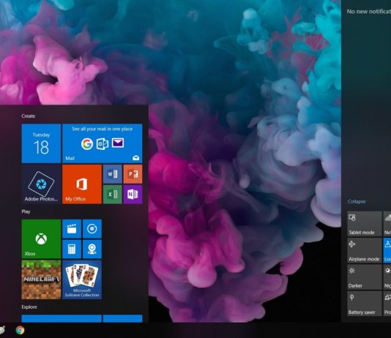
Task: Open the Camera tile
Action: pos(92,249)
